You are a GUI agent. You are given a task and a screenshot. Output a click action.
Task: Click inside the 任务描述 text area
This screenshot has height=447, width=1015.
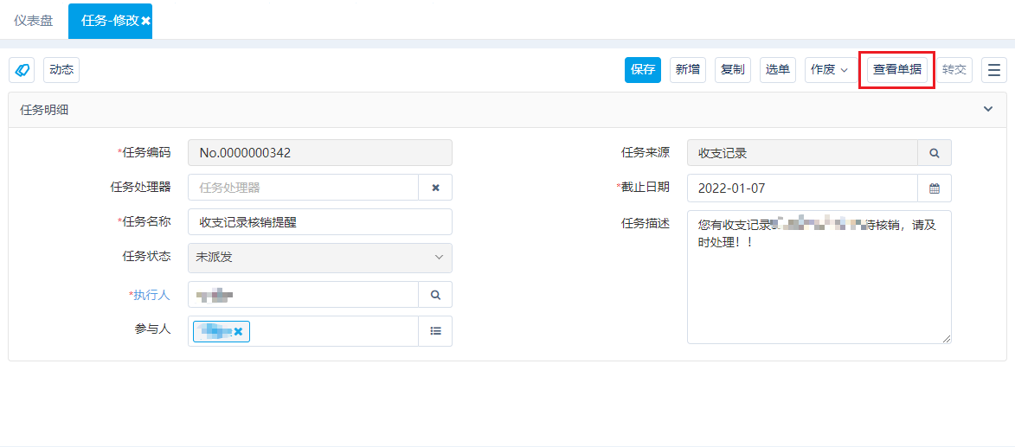pyautogui.click(x=819, y=277)
